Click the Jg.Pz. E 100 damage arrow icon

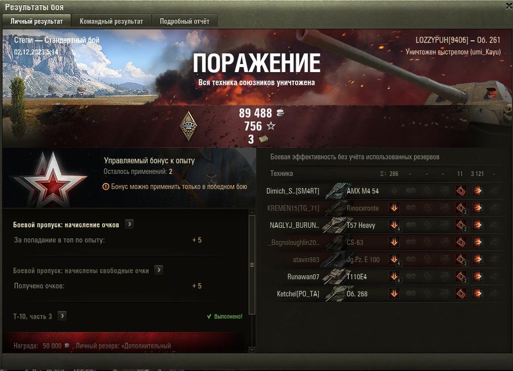click(478, 259)
